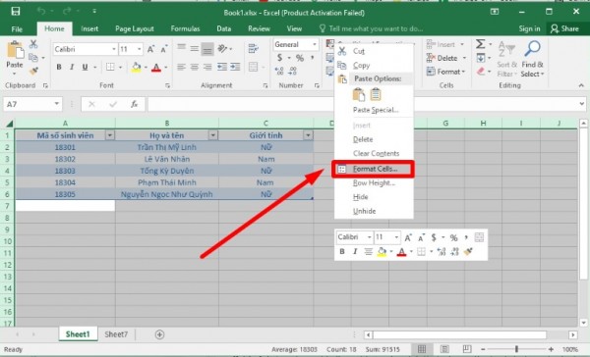Open filter dropdown for Họ và tên
The width and height of the screenshot is (590, 357).
pyautogui.click(x=213, y=135)
